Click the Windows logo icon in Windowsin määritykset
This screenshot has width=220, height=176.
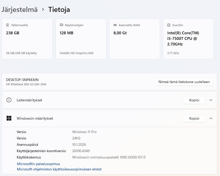(x=9, y=118)
